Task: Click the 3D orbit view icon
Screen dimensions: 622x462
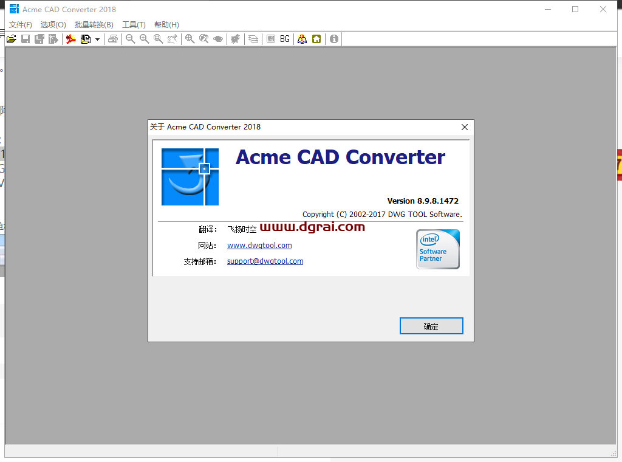Action: pos(218,39)
